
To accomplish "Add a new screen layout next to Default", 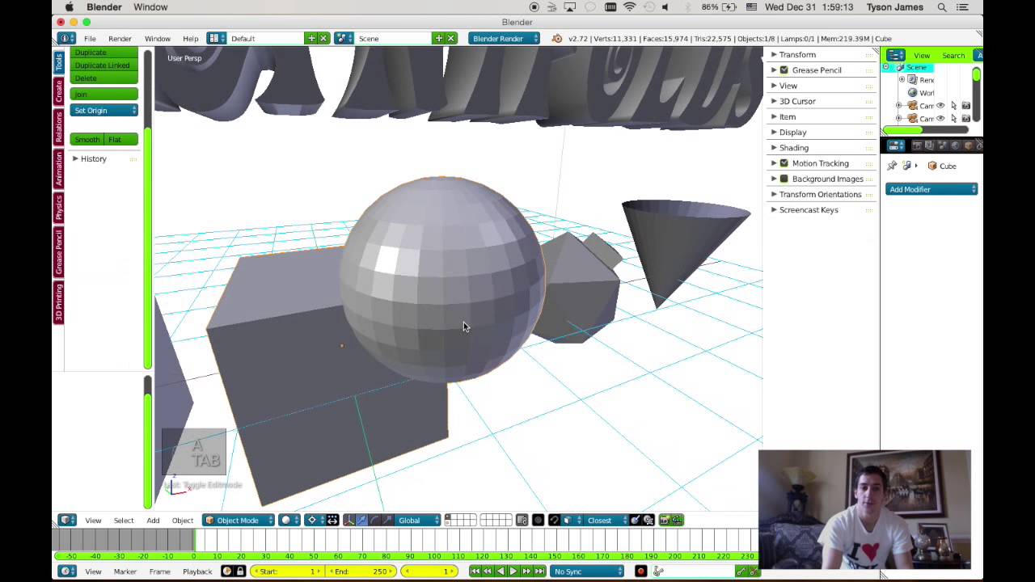I will click(x=311, y=39).
